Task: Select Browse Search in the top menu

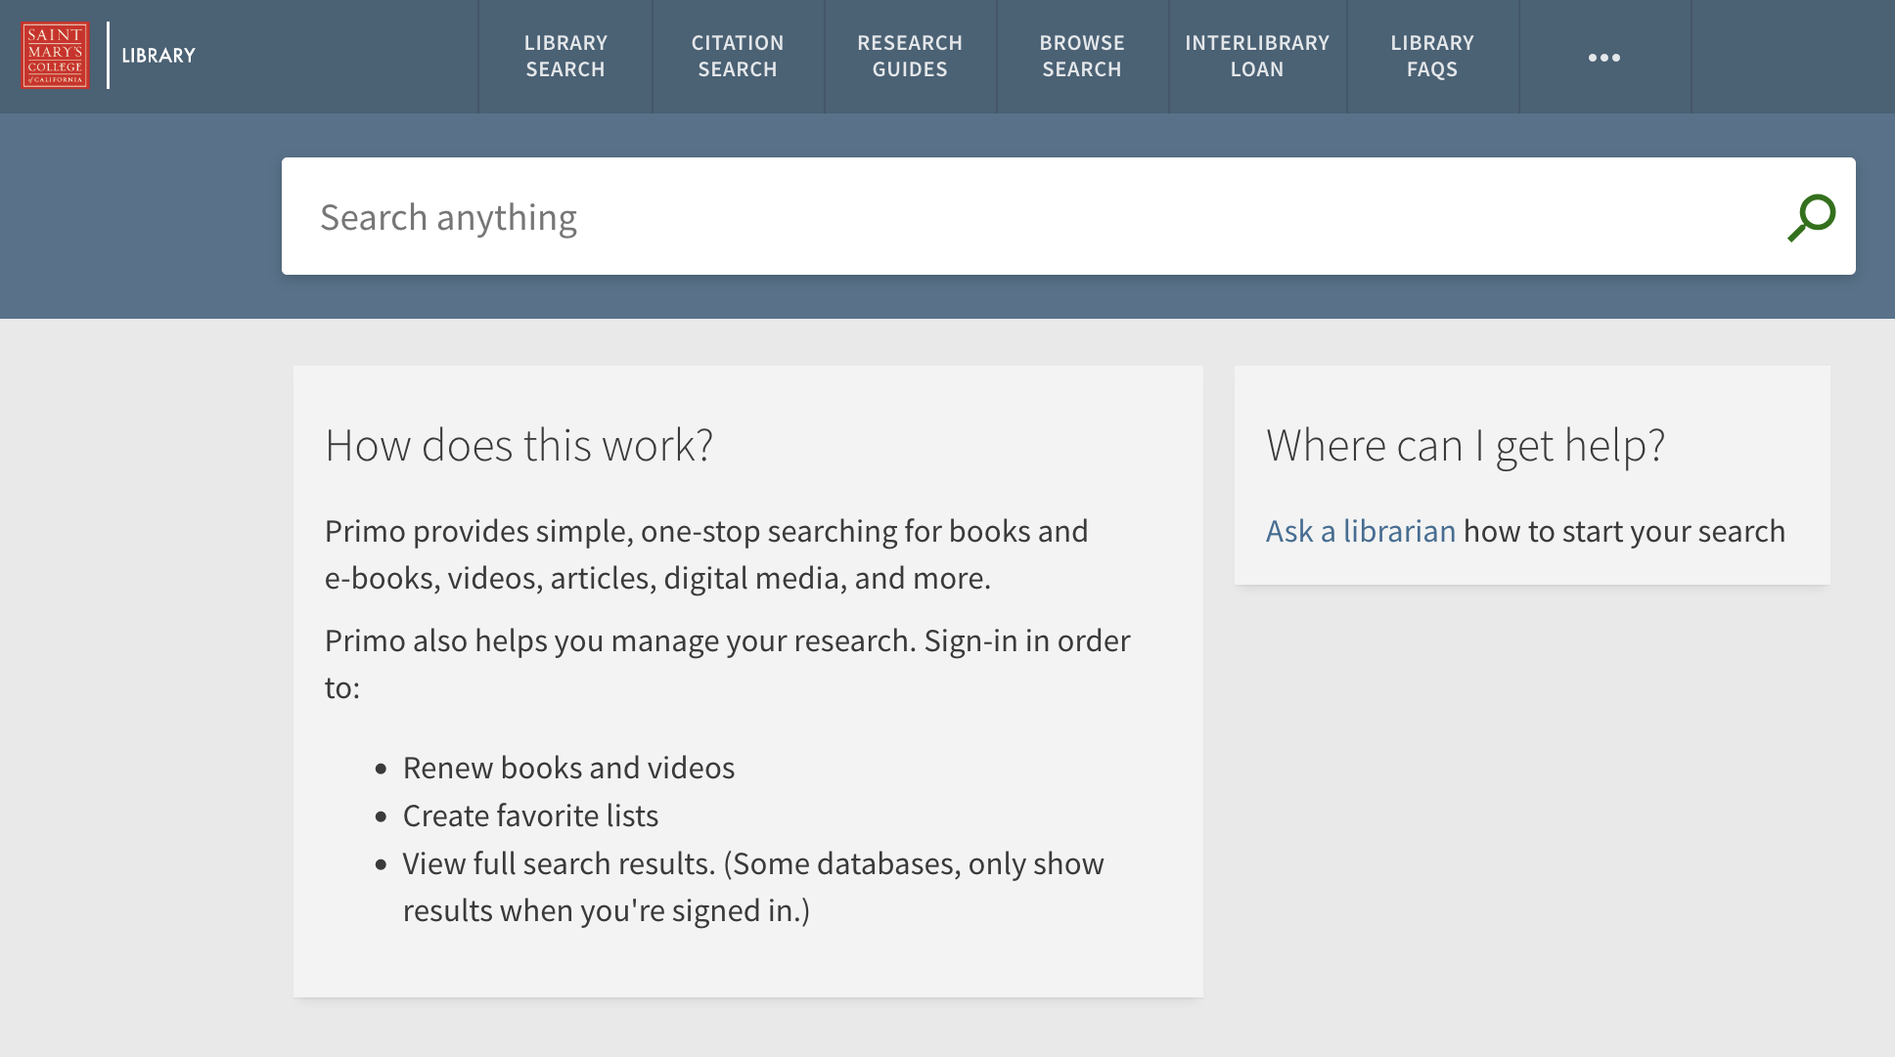Action: pos(1082,57)
